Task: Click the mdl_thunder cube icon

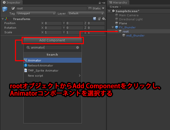Action: pos(124,36)
